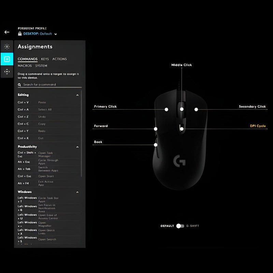
Task: Click the back arrow at top left
Action: [7, 32]
